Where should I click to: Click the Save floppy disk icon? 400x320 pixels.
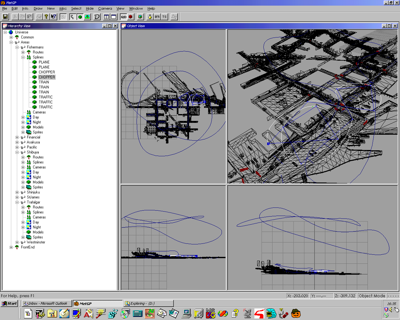pyautogui.click(x=5, y=17)
